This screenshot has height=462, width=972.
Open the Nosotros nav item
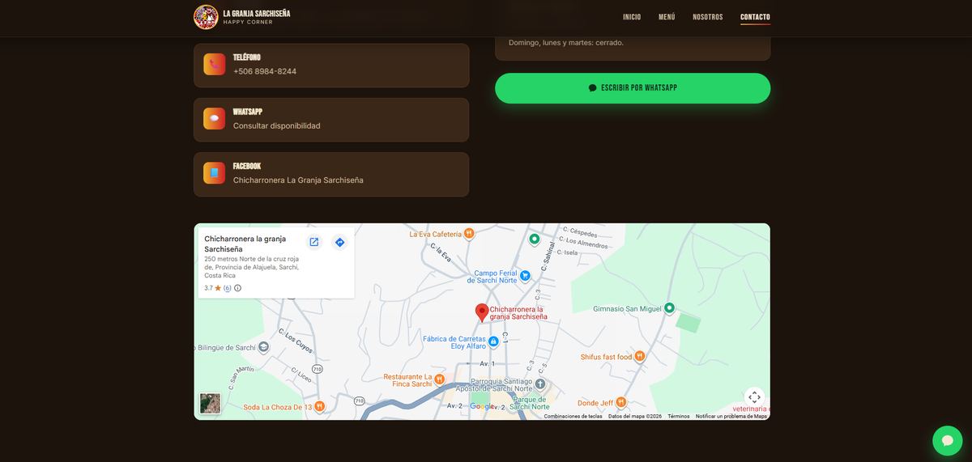(708, 17)
